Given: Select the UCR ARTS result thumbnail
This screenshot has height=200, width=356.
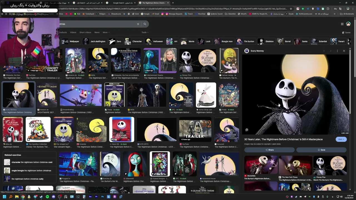Looking at the screenshot, I should (157, 129).
